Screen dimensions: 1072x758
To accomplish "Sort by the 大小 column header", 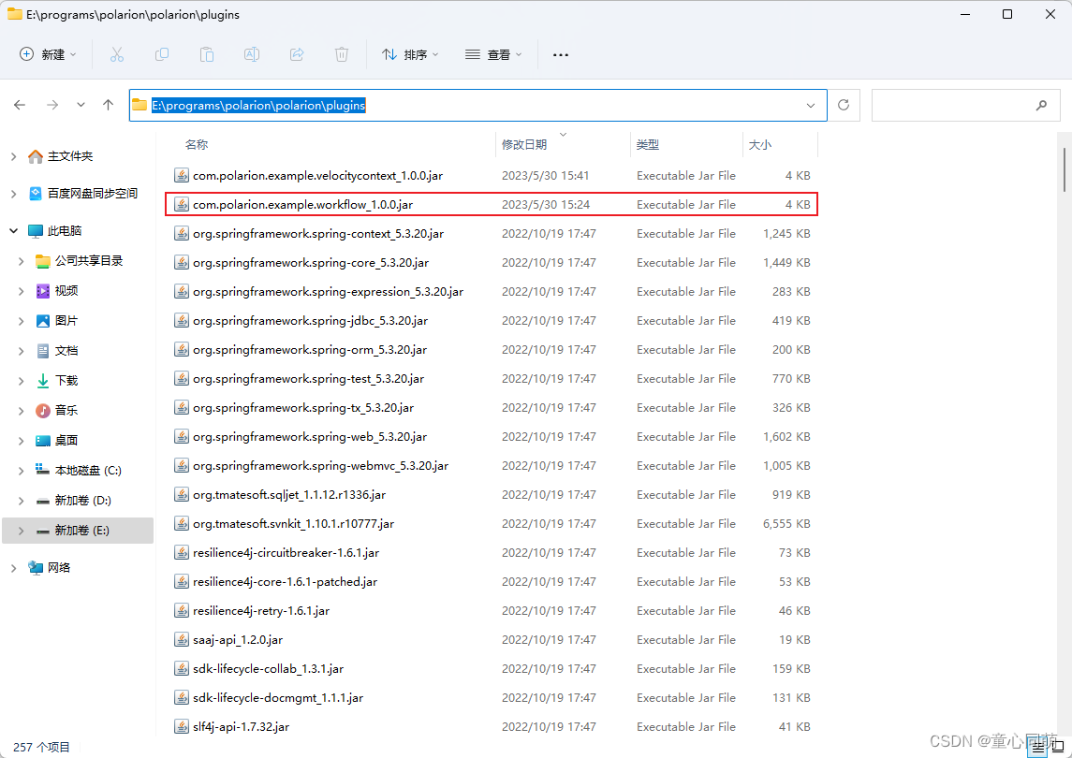I will coord(759,145).
